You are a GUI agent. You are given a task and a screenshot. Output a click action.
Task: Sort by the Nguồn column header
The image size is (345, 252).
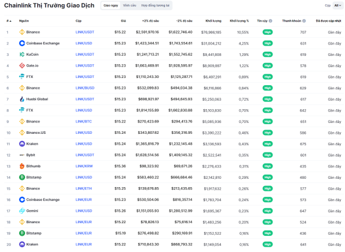click(24, 21)
